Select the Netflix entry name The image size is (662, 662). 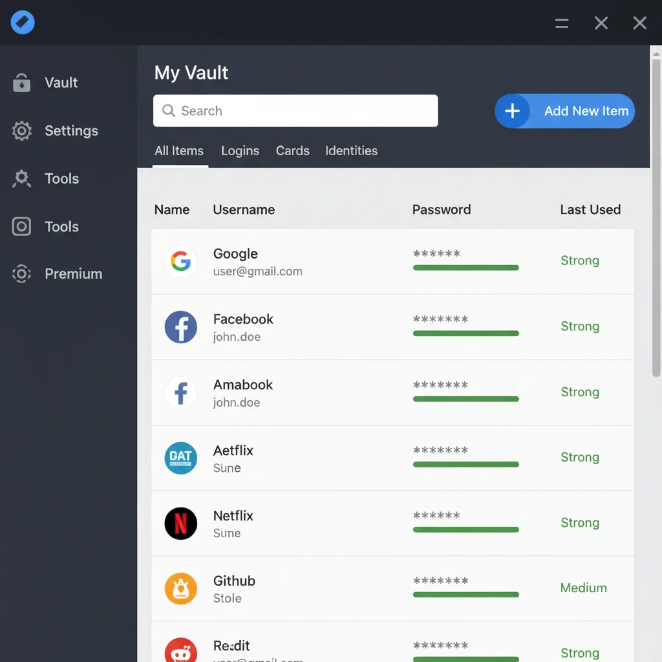tap(233, 515)
